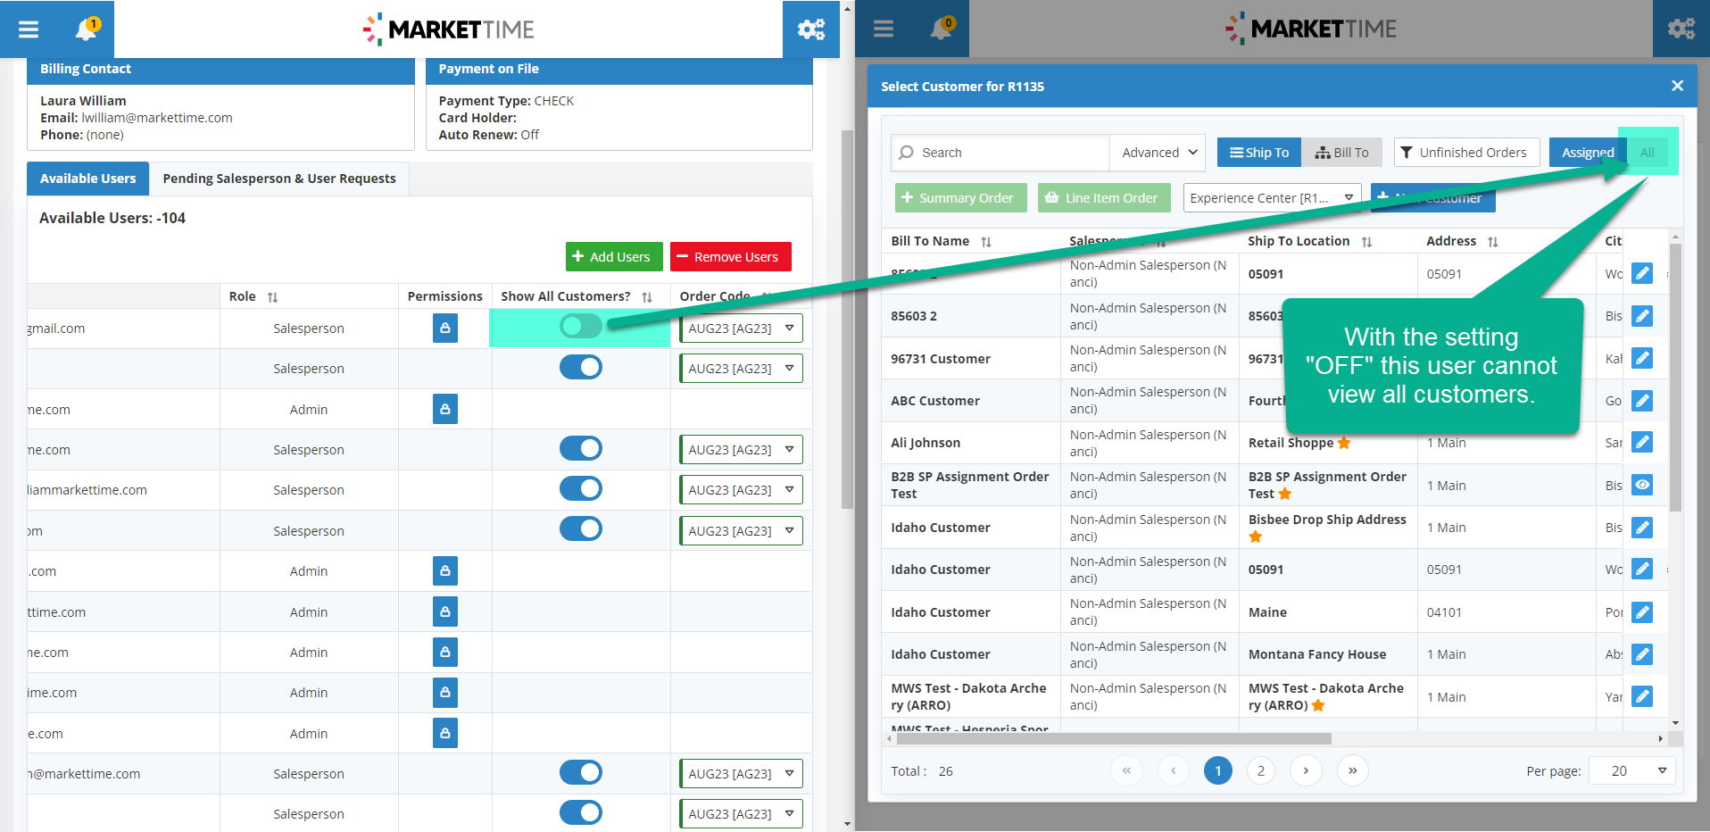Open permissions lock for e.com Admin
The height and width of the screenshot is (832, 1710).
pyautogui.click(x=445, y=734)
